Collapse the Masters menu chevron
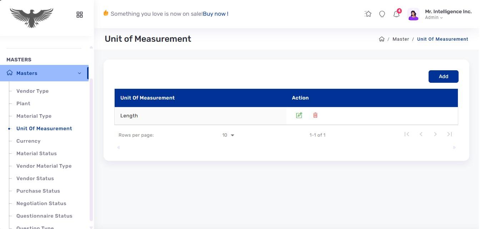Viewport: 480px width, 229px height. pos(79,73)
